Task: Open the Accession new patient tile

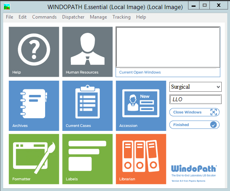Action: [141, 106]
